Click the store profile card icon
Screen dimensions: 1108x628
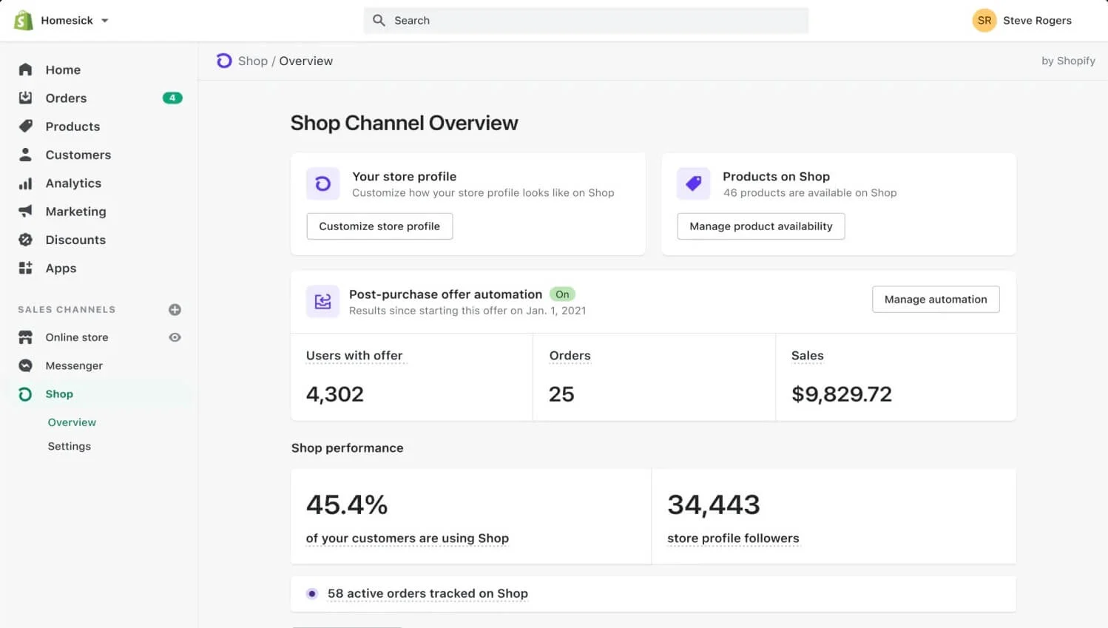click(x=323, y=183)
